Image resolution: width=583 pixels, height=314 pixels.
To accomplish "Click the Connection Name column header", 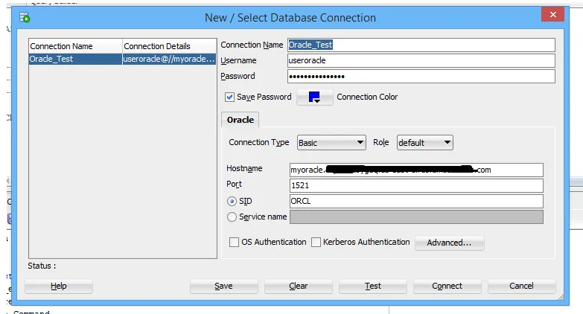I will (x=75, y=46).
